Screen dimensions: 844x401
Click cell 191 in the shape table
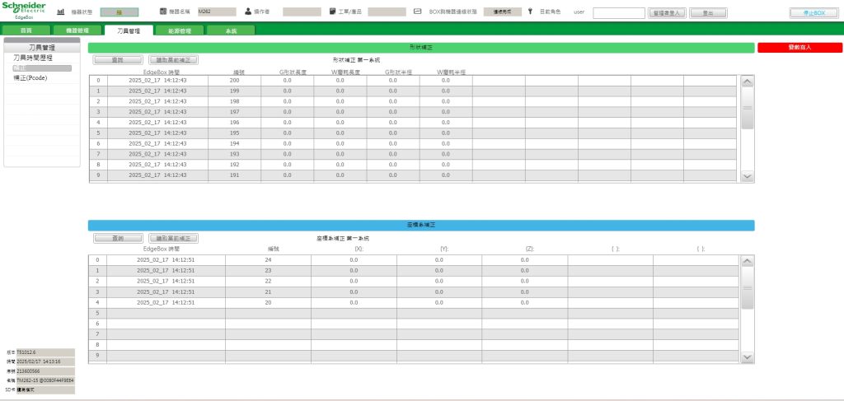(x=234, y=175)
